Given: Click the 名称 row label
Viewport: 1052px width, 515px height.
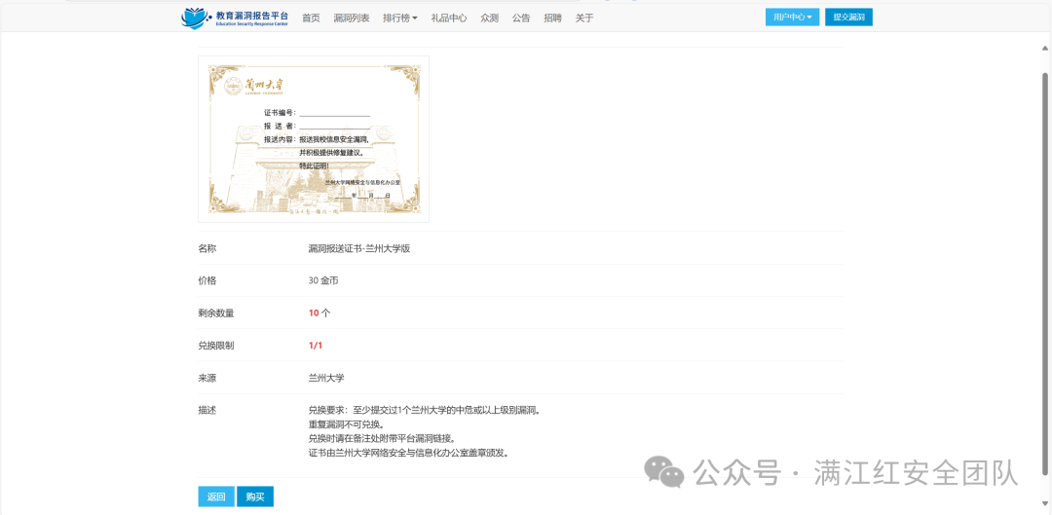Looking at the screenshot, I should point(207,249).
